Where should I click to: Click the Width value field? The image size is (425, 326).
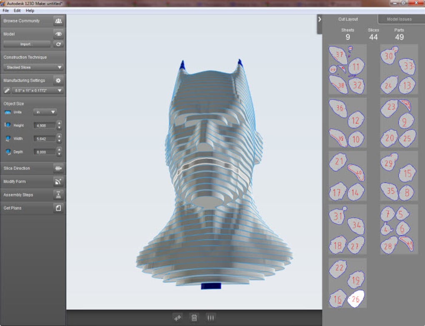click(45, 138)
